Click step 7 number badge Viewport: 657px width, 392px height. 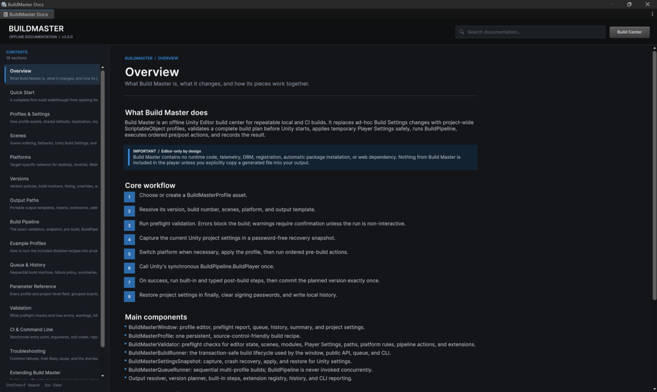(x=129, y=282)
